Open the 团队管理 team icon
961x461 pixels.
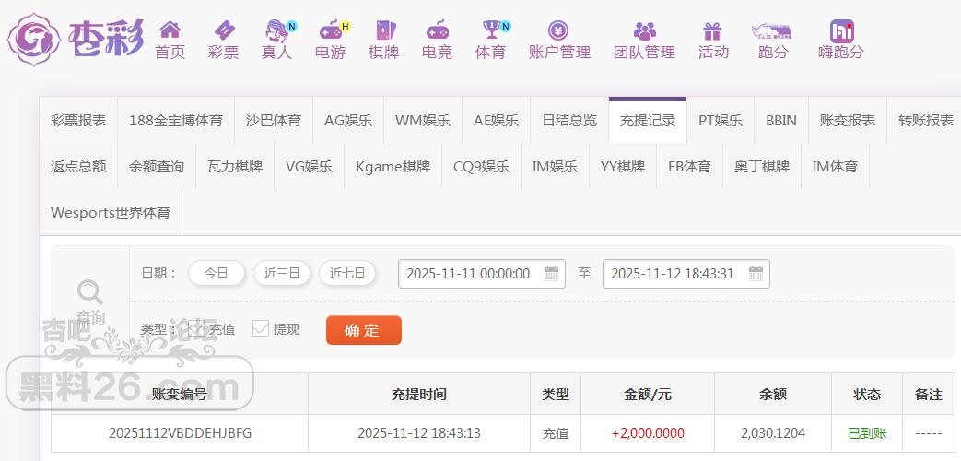click(644, 30)
